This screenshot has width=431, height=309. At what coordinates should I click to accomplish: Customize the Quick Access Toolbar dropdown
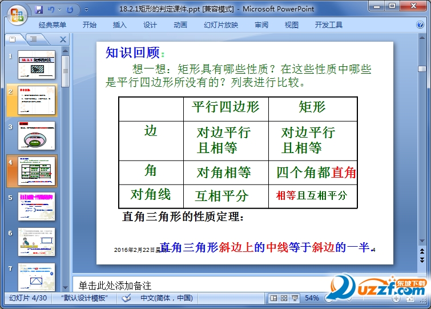coord(86,10)
